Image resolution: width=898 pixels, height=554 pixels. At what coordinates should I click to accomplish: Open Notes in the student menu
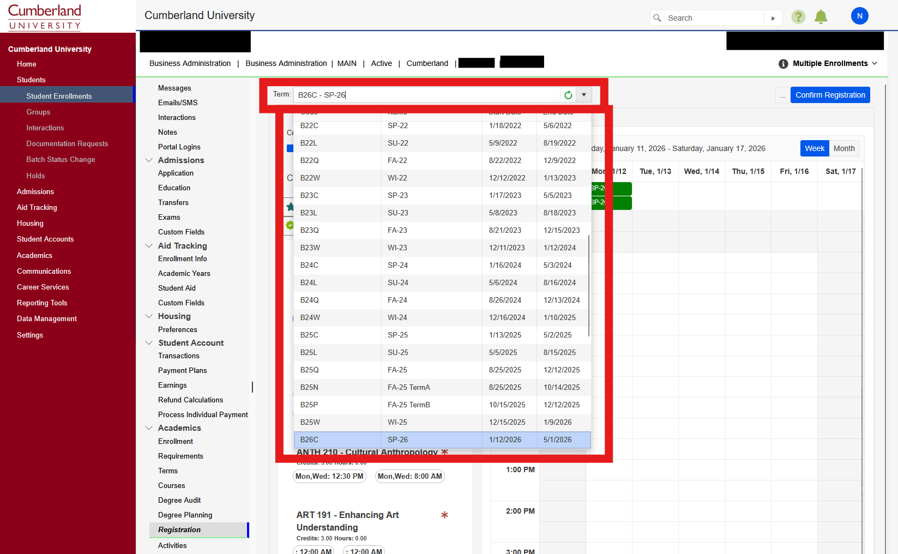click(x=167, y=132)
